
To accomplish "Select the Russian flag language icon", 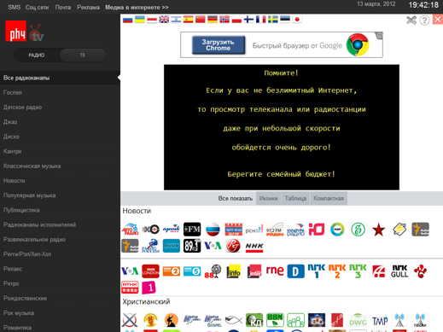I will [x=128, y=20].
